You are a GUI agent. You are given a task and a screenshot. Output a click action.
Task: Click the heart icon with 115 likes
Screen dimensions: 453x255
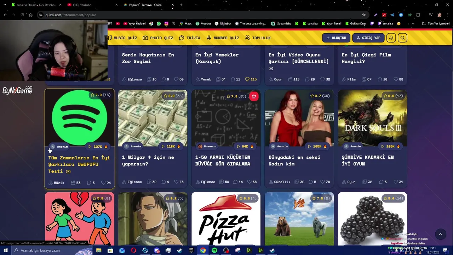click(247, 79)
